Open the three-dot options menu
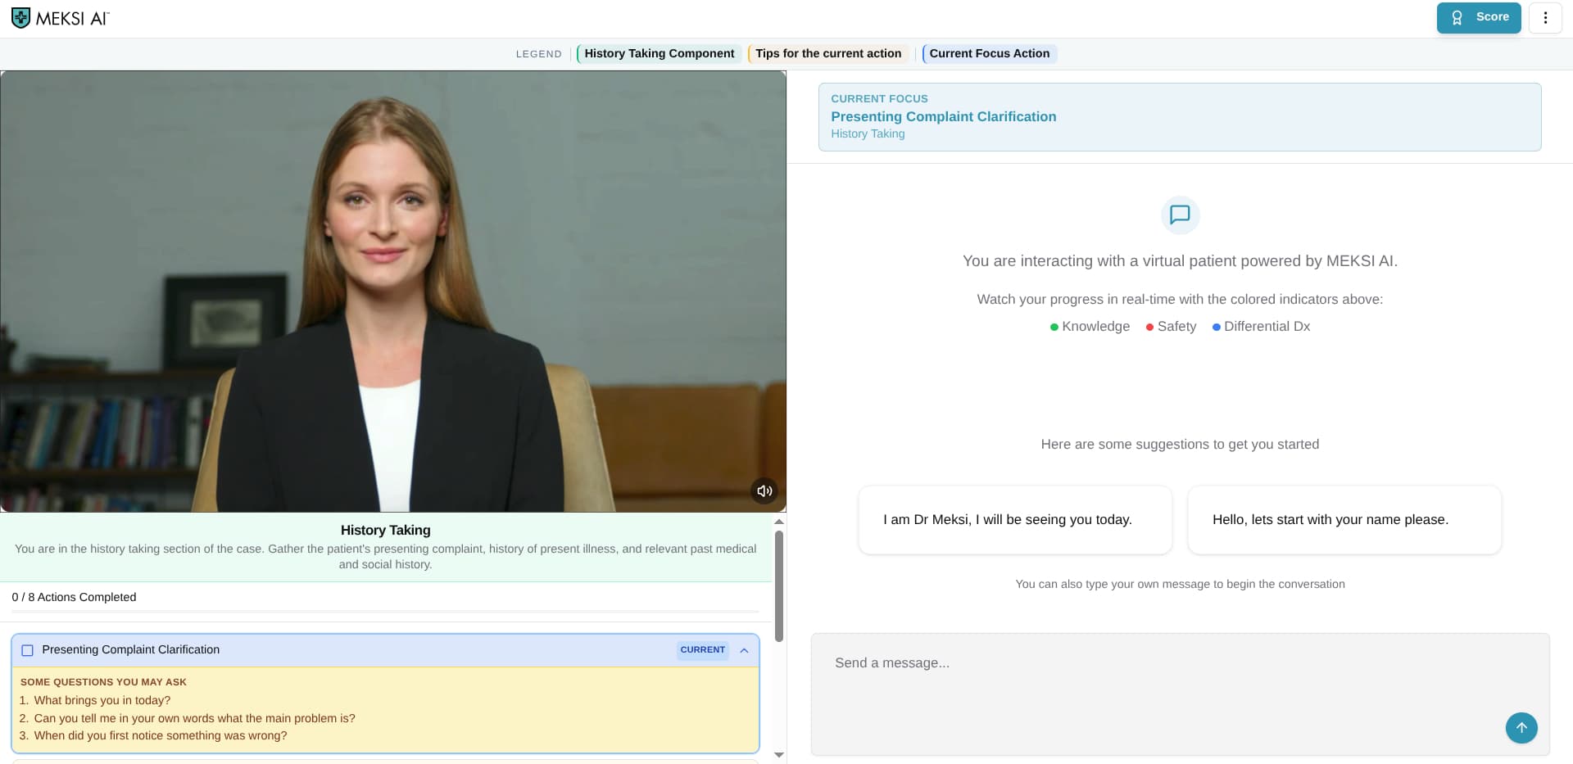 [1545, 18]
